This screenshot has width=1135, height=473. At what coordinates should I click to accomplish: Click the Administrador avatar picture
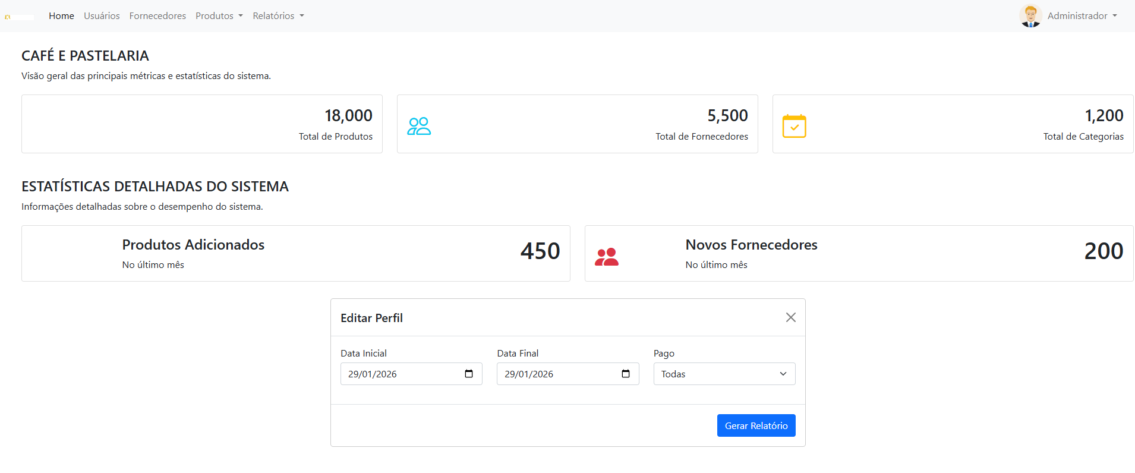pos(1031,16)
